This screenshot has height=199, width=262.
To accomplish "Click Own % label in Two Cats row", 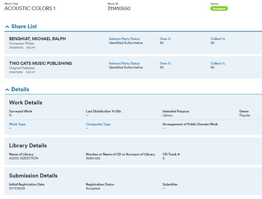I will coord(165,63).
